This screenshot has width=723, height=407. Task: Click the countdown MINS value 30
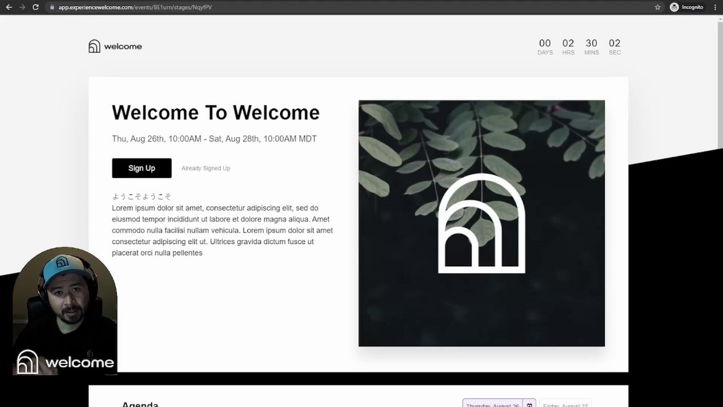click(x=591, y=44)
